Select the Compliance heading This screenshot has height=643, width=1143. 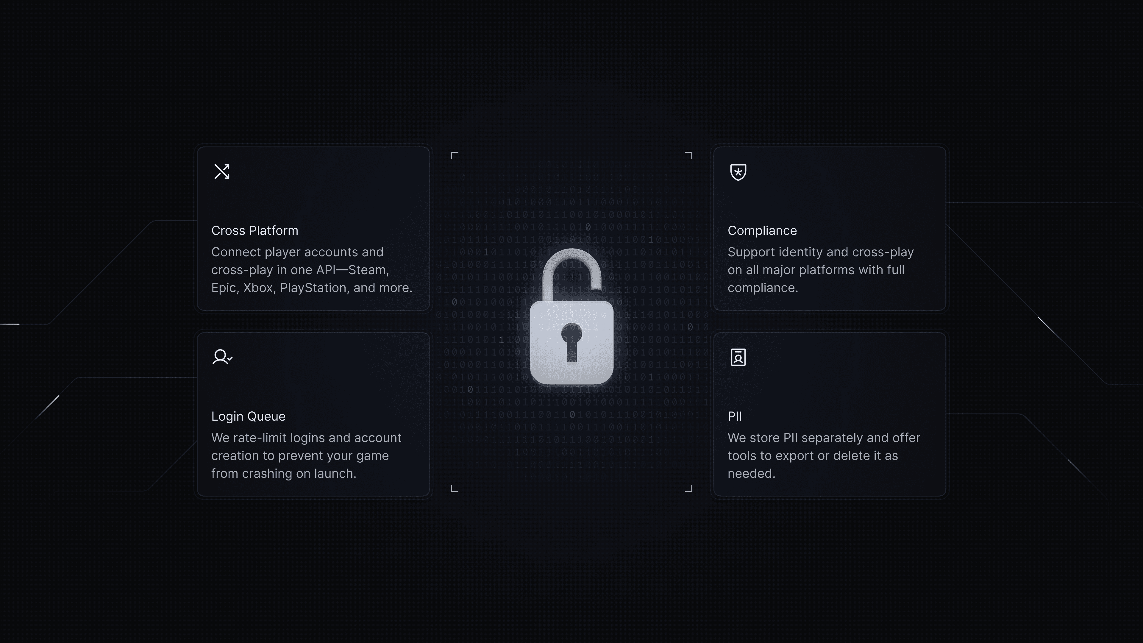pos(762,231)
